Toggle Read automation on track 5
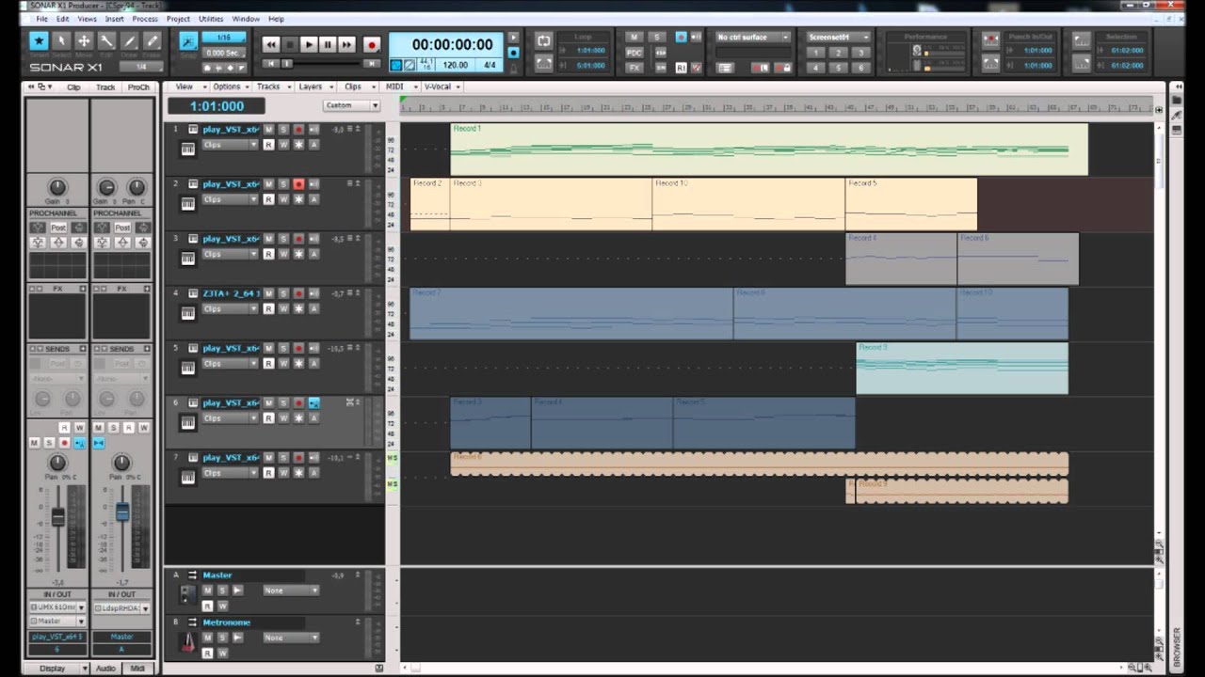 point(268,363)
